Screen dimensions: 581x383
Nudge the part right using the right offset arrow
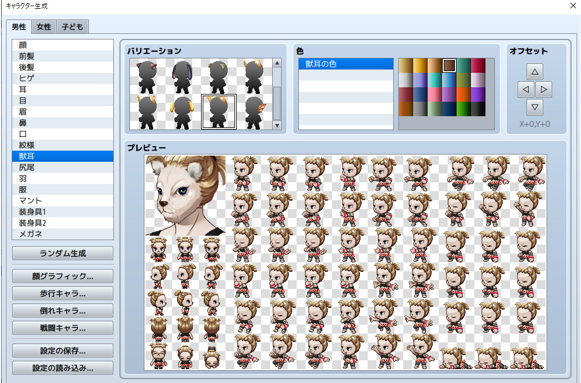(x=544, y=89)
